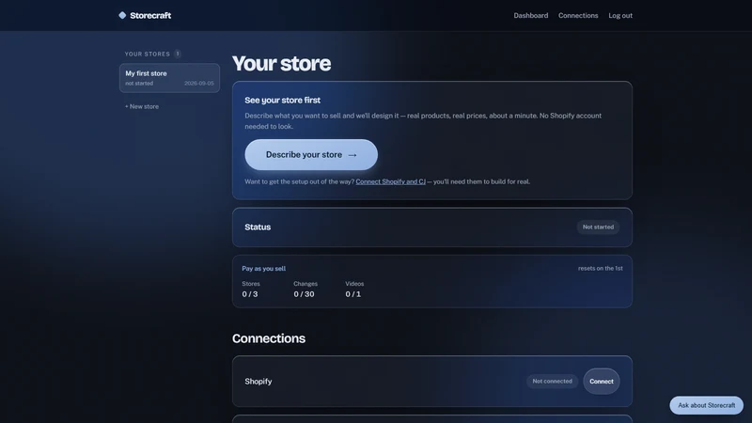The image size is (752, 423).
Task: Open the Connect Shopify and CJ link
Action: (390, 181)
